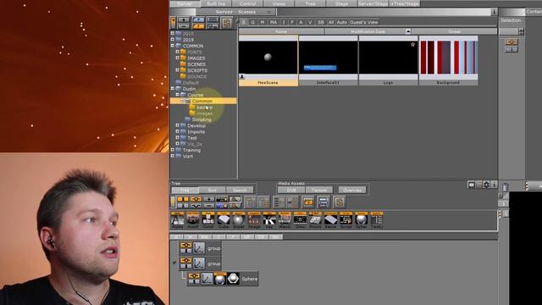
Task: Select the Interface01 scene thumbnail
Action: point(328,60)
